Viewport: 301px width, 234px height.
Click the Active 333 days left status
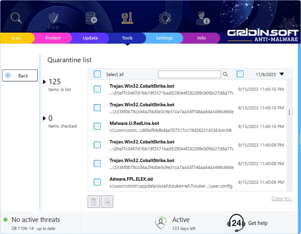(184, 223)
